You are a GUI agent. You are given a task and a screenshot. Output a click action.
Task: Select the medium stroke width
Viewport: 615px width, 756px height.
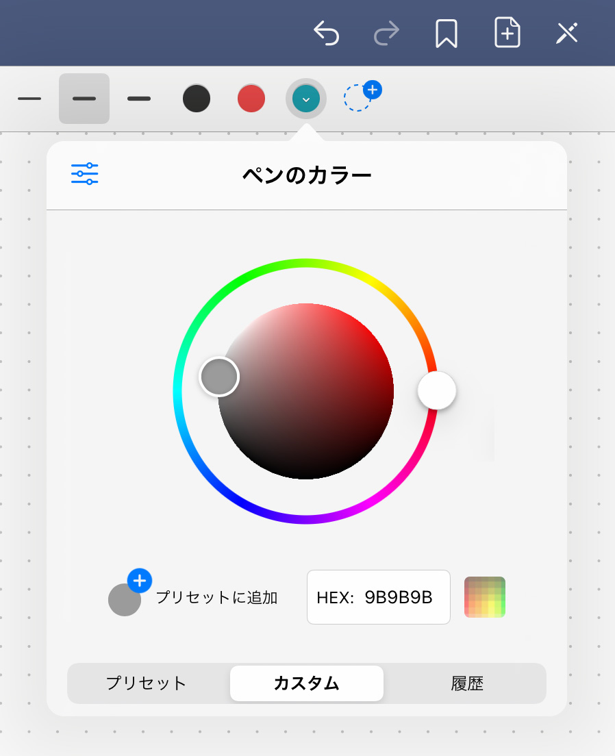84,99
